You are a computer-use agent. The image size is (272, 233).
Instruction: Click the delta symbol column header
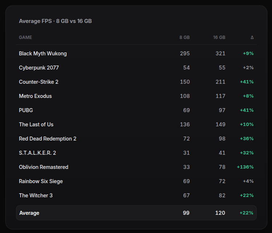252,37
